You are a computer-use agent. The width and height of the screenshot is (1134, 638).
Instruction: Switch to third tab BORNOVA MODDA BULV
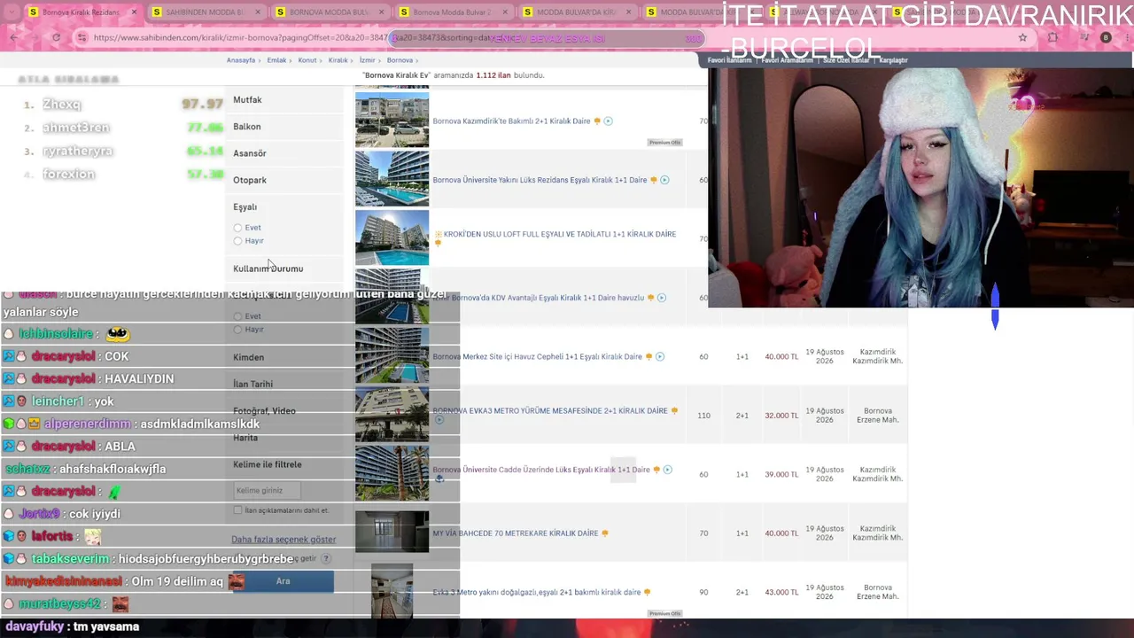tap(329, 12)
